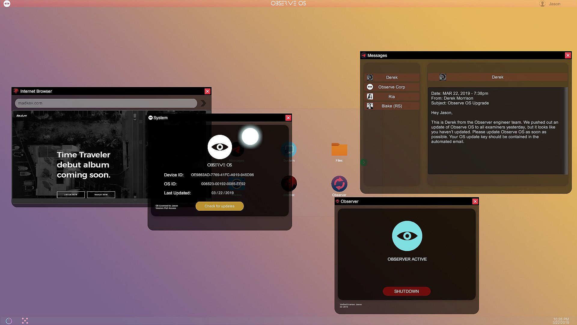Viewport: 577px width, 325px height.
Task: Select Derek in the contacts list
Action: pyautogui.click(x=392, y=77)
